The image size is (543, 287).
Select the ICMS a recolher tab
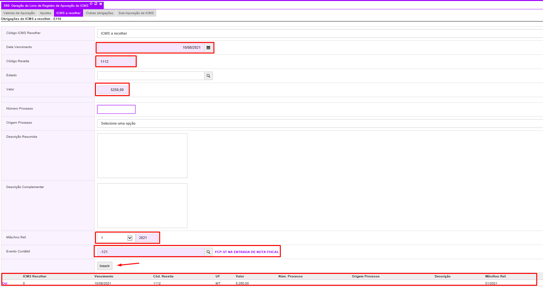tap(68, 13)
